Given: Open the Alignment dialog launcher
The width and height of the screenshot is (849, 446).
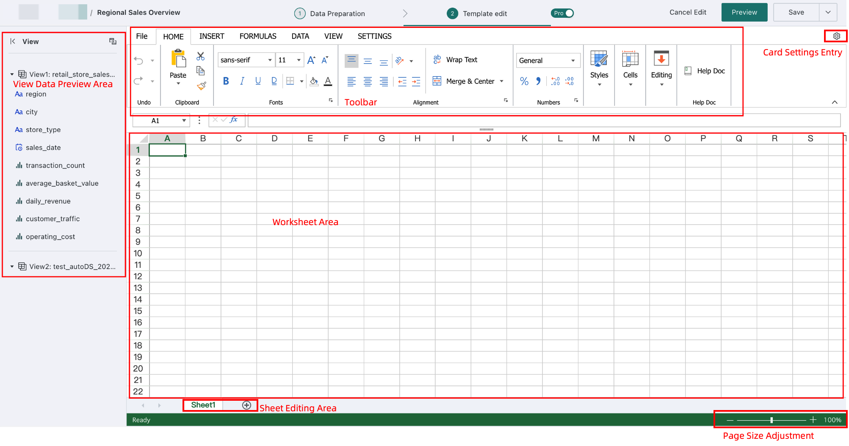Looking at the screenshot, I should coord(506,100).
